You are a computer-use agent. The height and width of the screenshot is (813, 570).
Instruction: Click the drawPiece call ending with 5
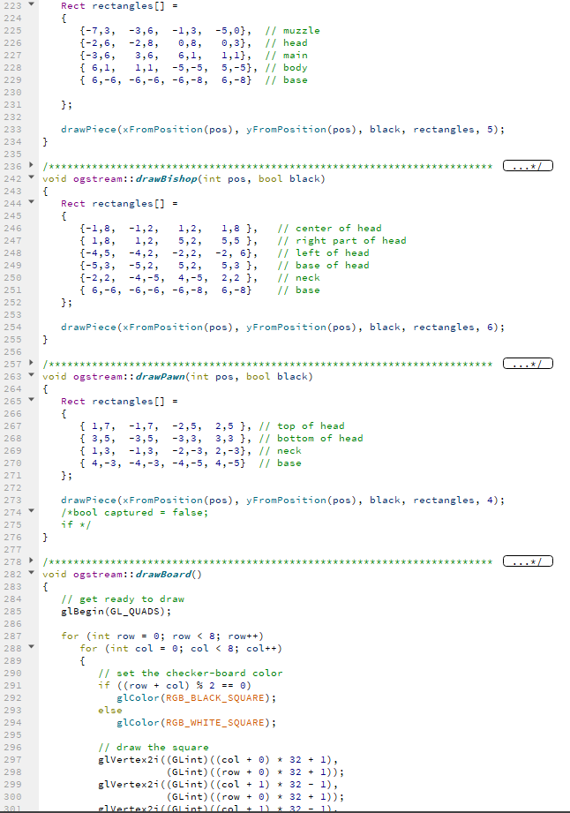click(282, 130)
